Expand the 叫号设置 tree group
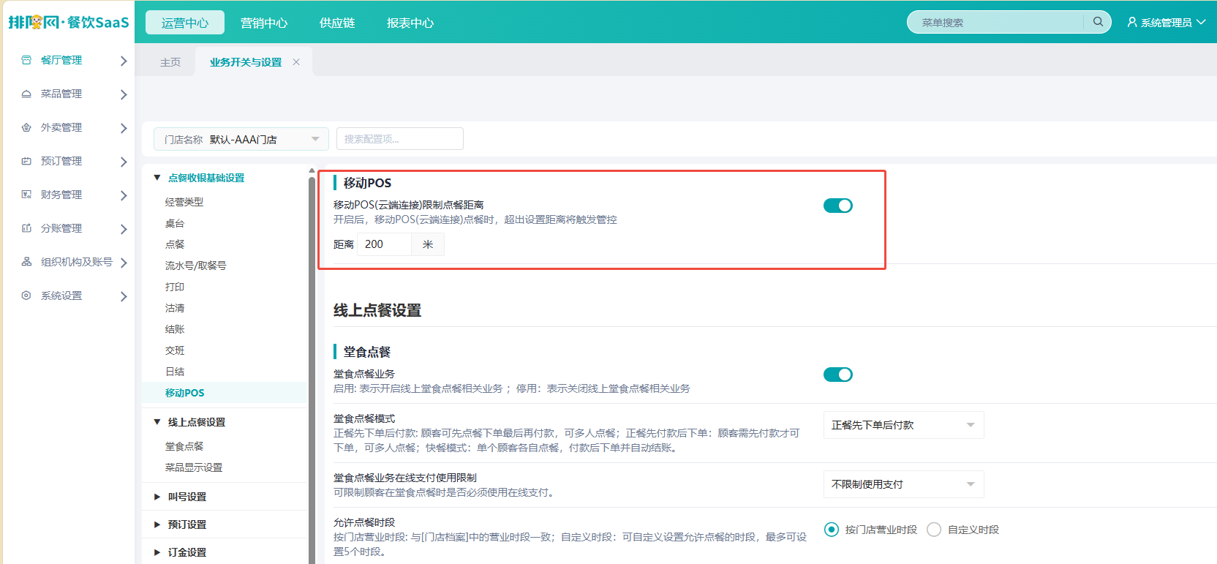1217x564 pixels. click(157, 497)
